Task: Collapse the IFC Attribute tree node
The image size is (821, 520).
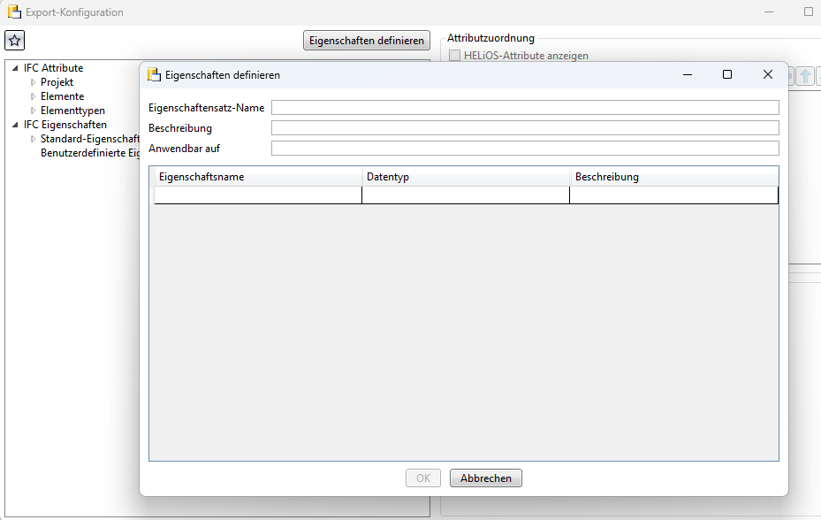Action: click(x=15, y=68)
